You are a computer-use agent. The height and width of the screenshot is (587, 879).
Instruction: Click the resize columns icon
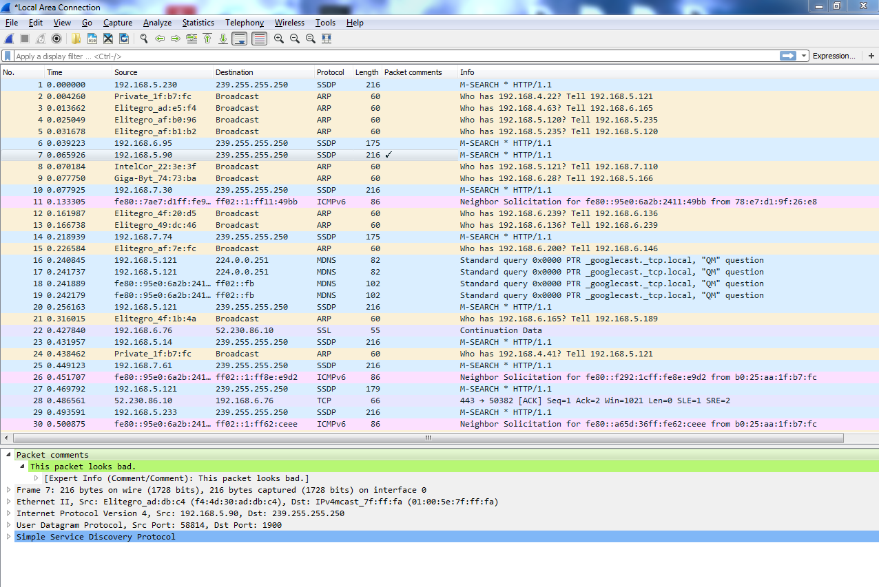pos(327,39)
